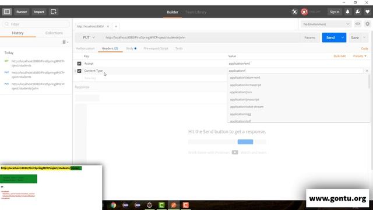Focus the sidebar Filter search field
373x210 pixels.
(x=36, y=24)
